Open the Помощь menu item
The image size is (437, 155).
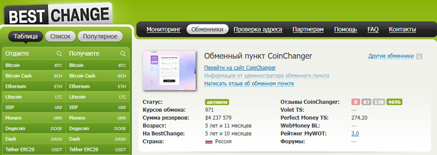[345, 29]
